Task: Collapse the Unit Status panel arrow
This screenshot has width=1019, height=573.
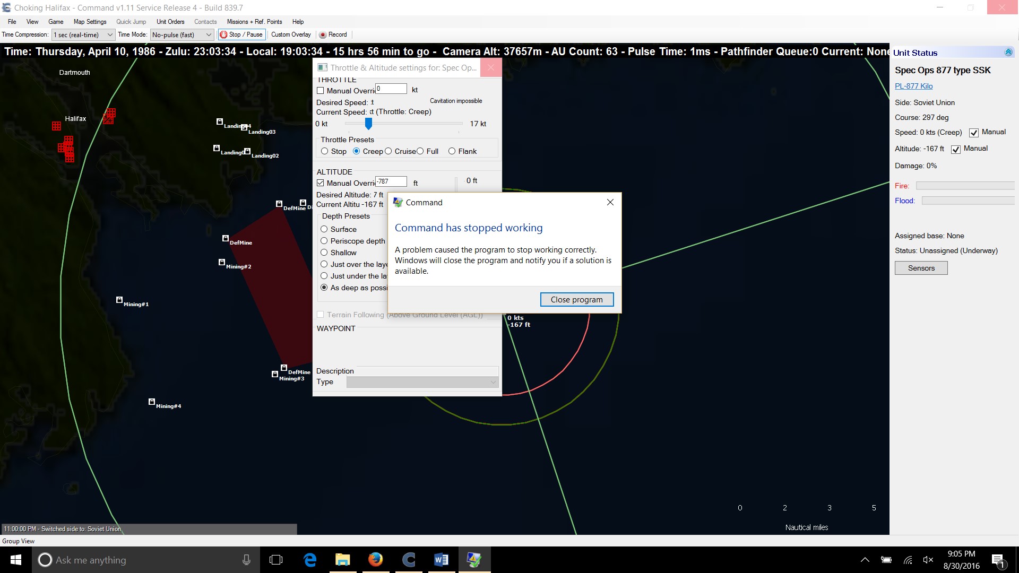Action: point(1008,53)
